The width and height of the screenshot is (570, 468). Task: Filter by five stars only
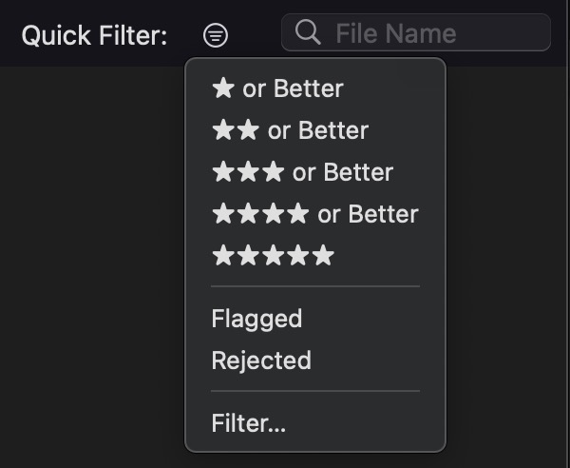pos(273,256)
